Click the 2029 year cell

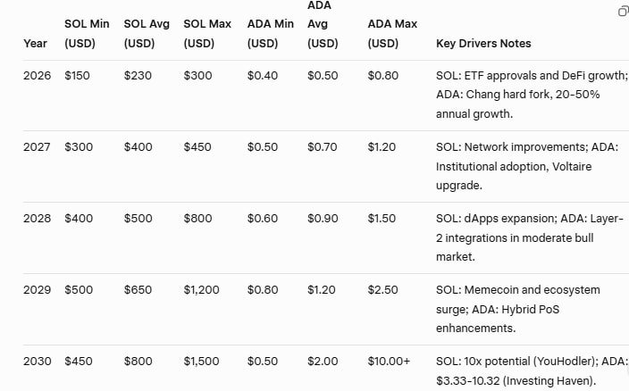click(37, 290)
